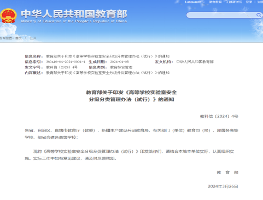Image resolution: width=263 pixels, height=200 pixels.
Task: Click the search input field
Action: click(x=221, y=15)
